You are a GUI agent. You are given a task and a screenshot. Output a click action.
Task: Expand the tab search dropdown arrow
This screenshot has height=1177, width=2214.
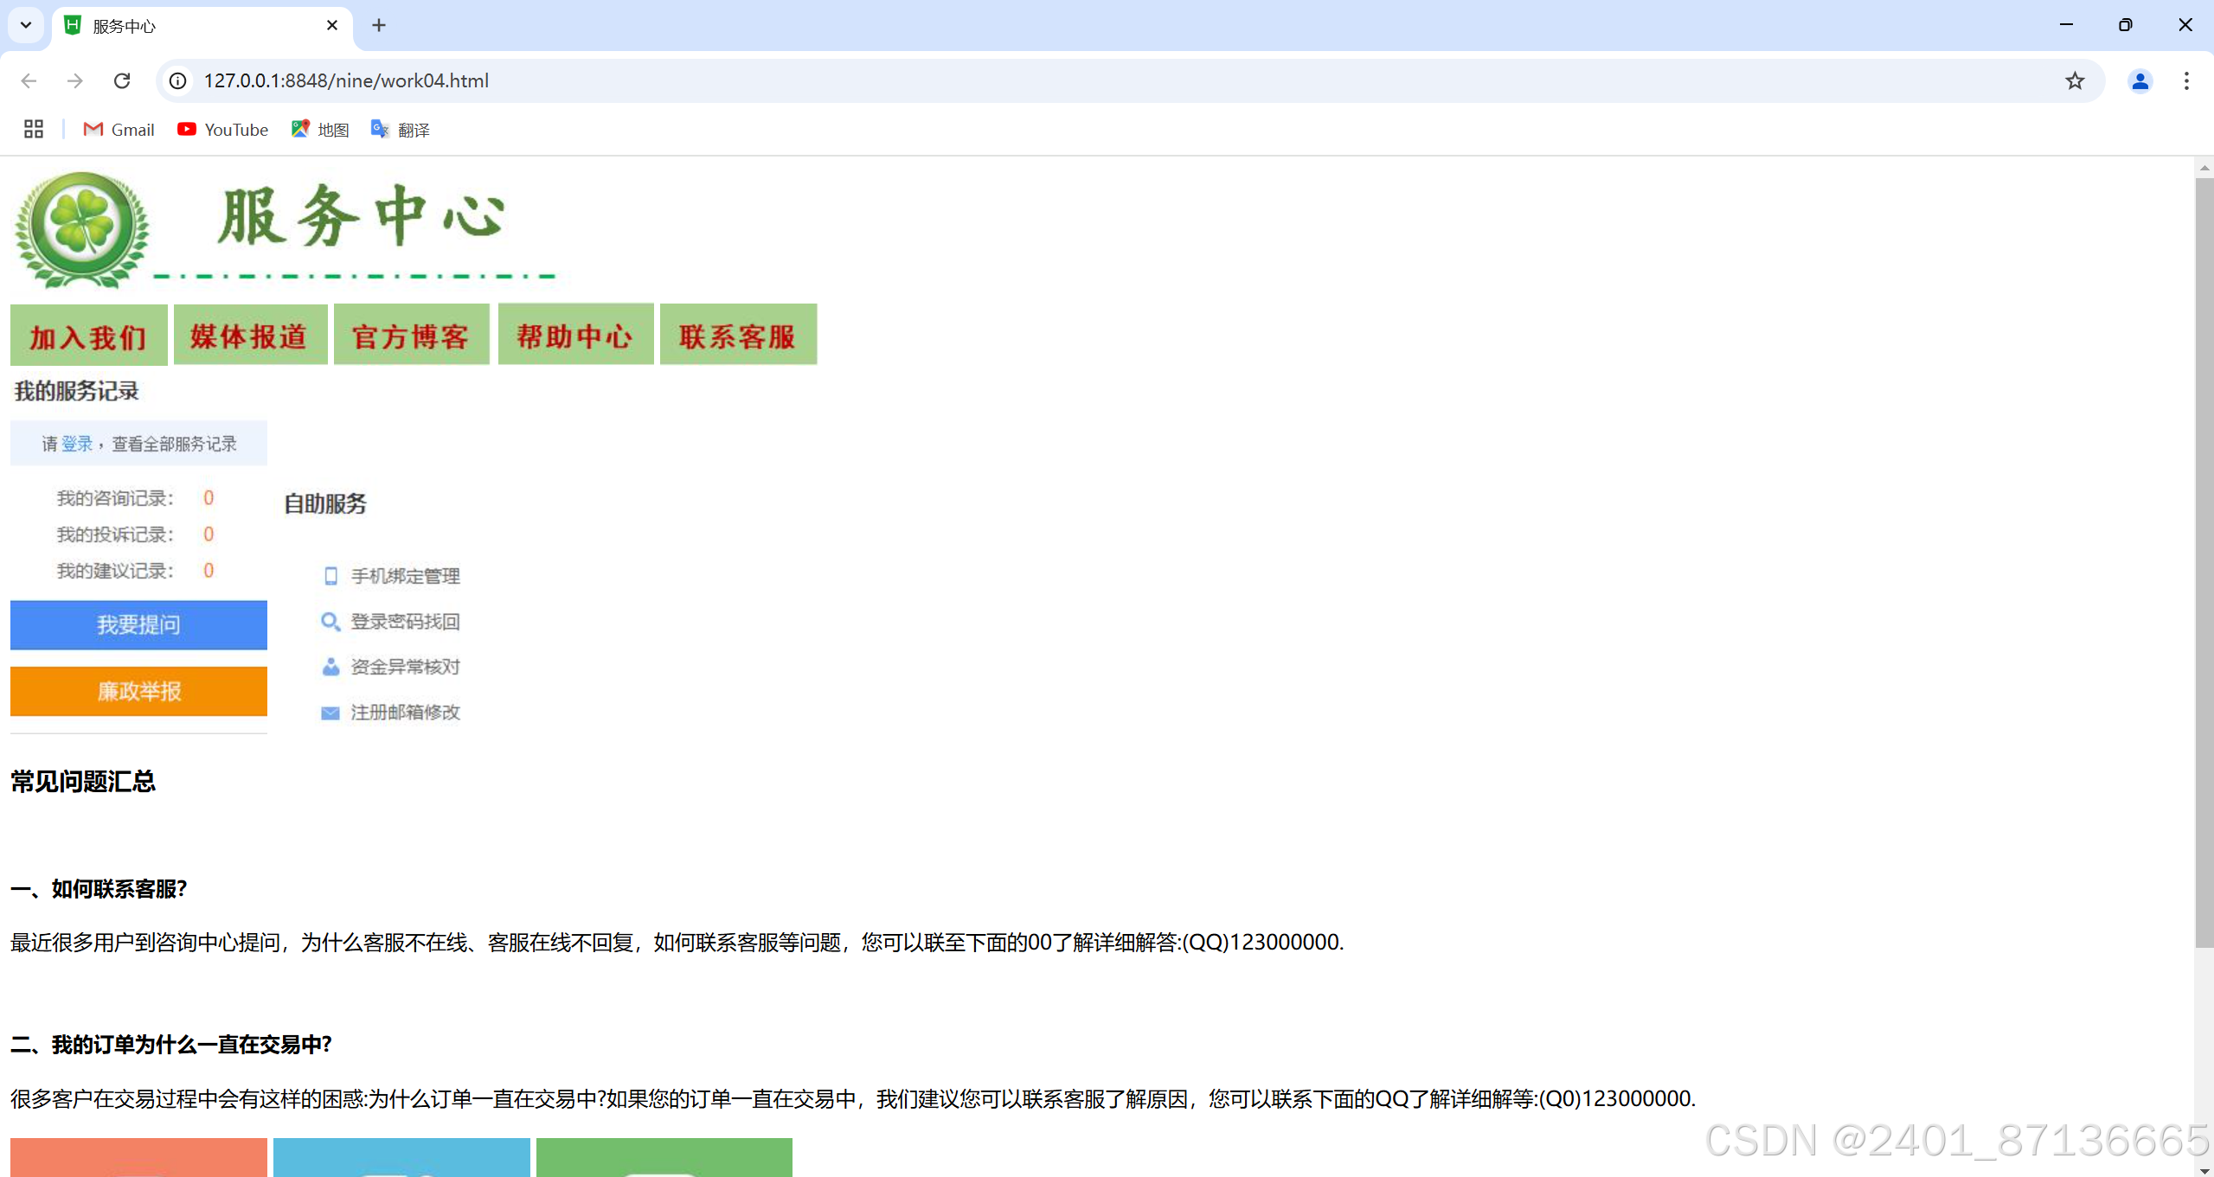tap(26, 25)
